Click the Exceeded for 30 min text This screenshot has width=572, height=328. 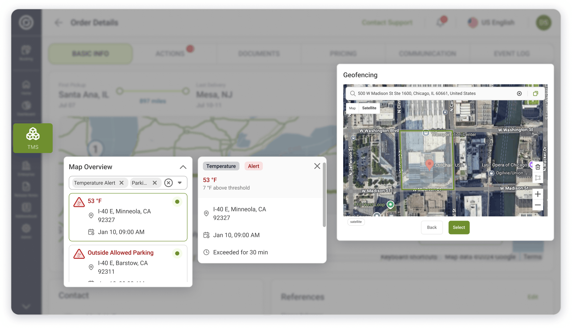coord(240,252)
